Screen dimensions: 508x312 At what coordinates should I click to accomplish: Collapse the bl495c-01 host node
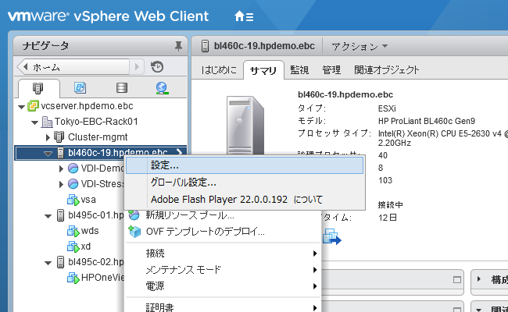click(48, 216)
